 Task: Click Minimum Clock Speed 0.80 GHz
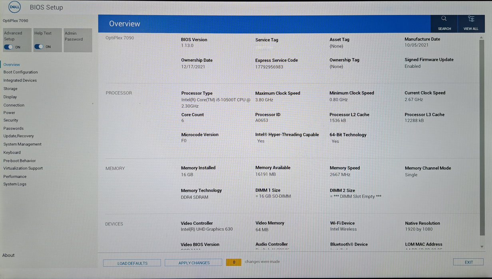pos(339,100)
